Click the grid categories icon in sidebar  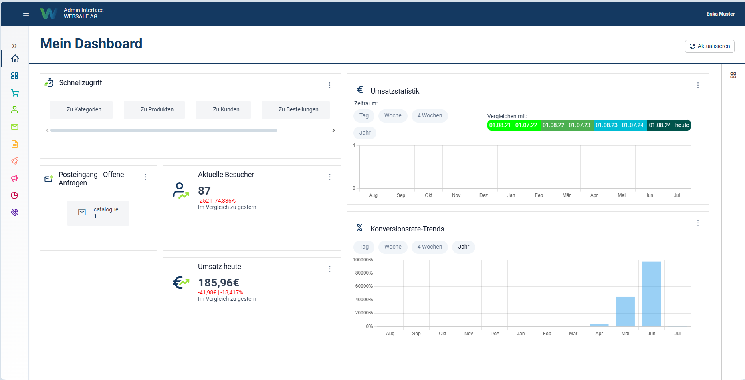point(15,76)
